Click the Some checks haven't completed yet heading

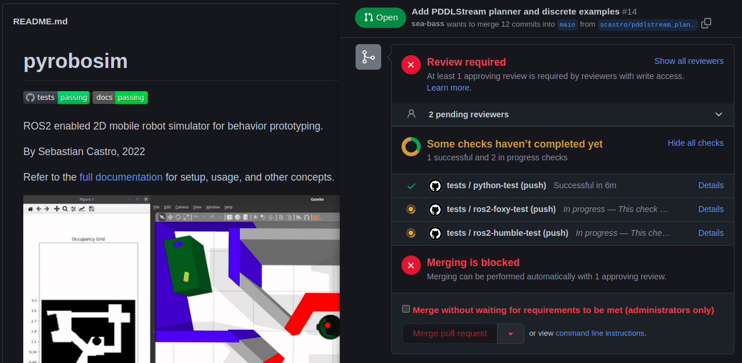514,144
